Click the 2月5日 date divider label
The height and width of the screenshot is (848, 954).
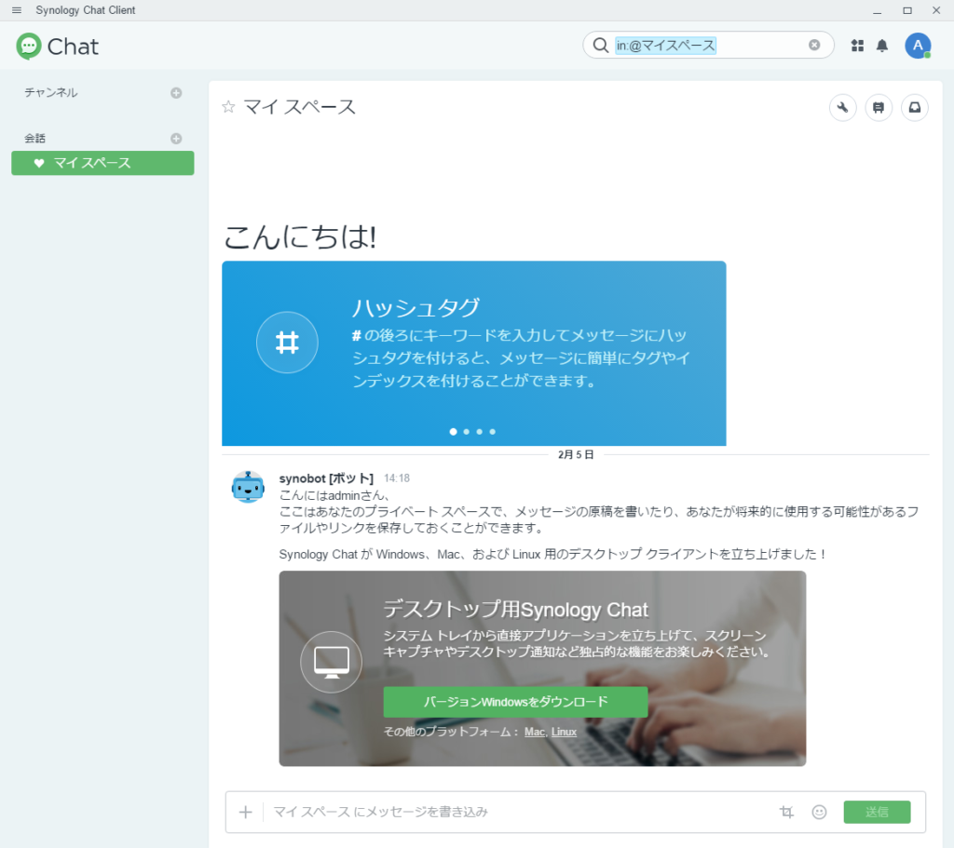(576, 454)
